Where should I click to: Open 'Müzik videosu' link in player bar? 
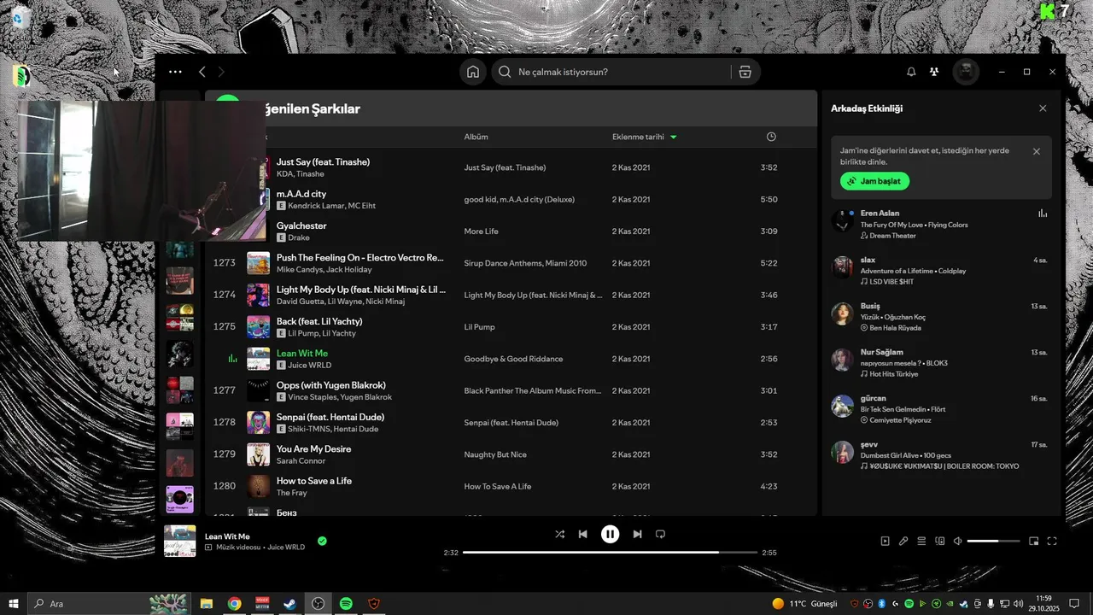click(x=238, y=547)
